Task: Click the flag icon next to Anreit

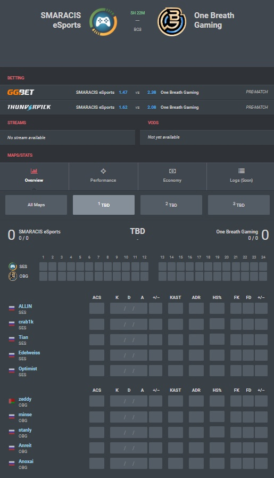Action: [x=12, y=448]
